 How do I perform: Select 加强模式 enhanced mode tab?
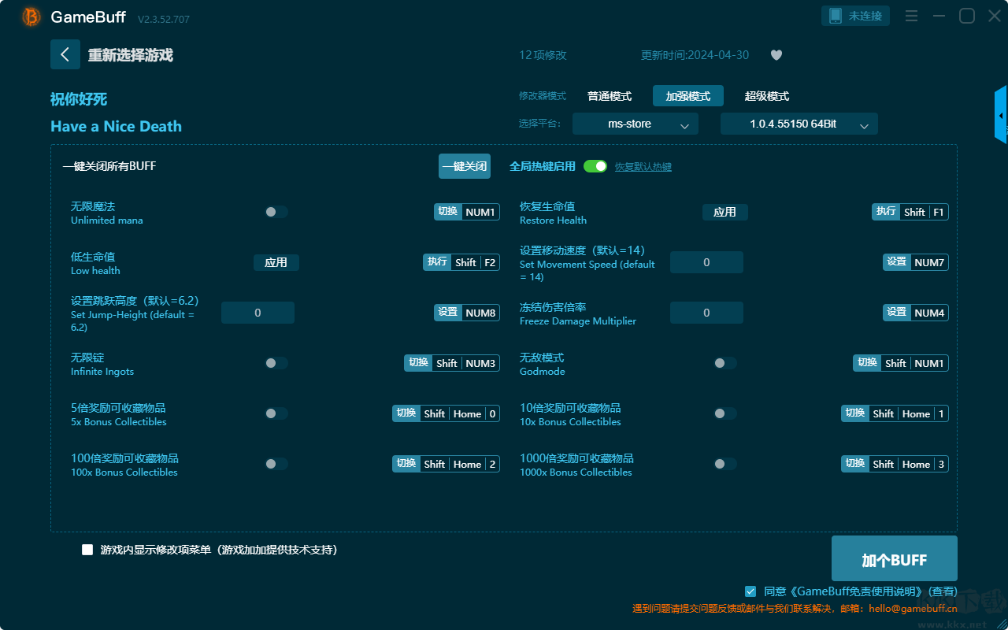coord(688,96)
